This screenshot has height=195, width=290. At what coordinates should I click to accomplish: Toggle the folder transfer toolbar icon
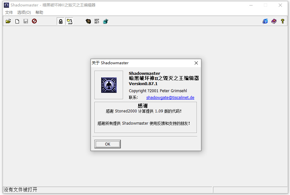pos(70,22)
